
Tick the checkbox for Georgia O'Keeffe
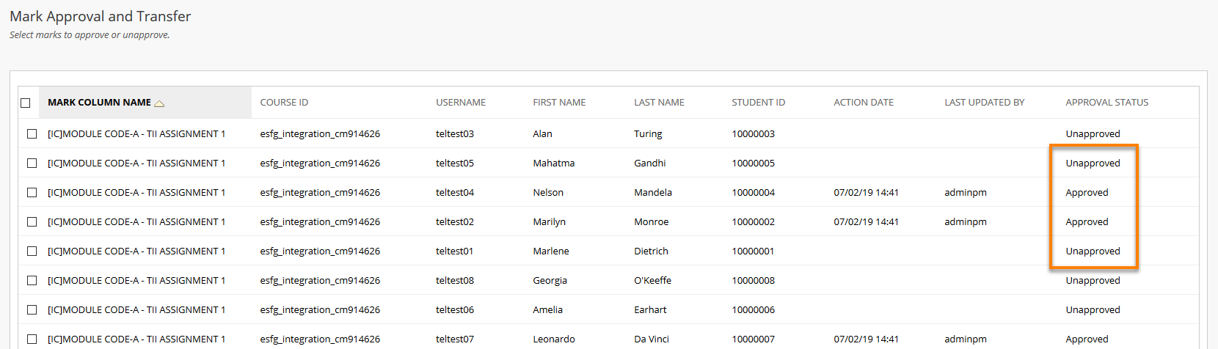[32, 280]
